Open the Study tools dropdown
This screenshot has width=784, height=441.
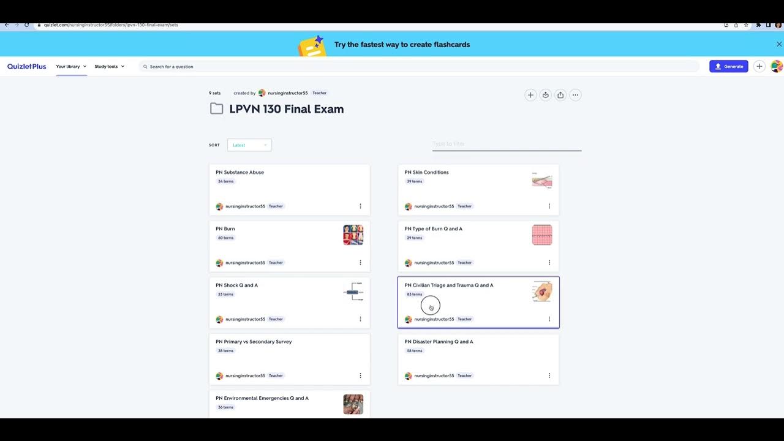click(x=110, y=66)
